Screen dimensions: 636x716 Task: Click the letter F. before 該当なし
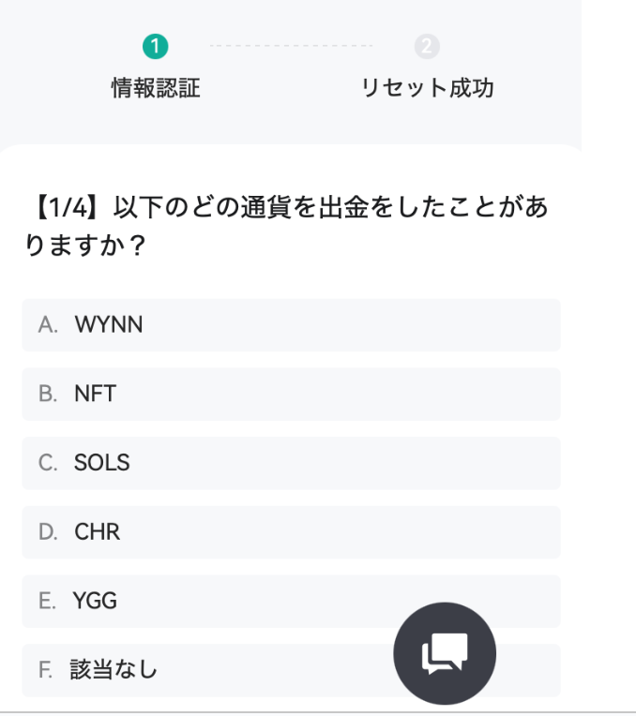pyautogui.click(x=45, y=670)
